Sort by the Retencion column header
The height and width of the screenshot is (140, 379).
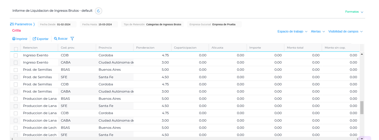click(39, 48)
